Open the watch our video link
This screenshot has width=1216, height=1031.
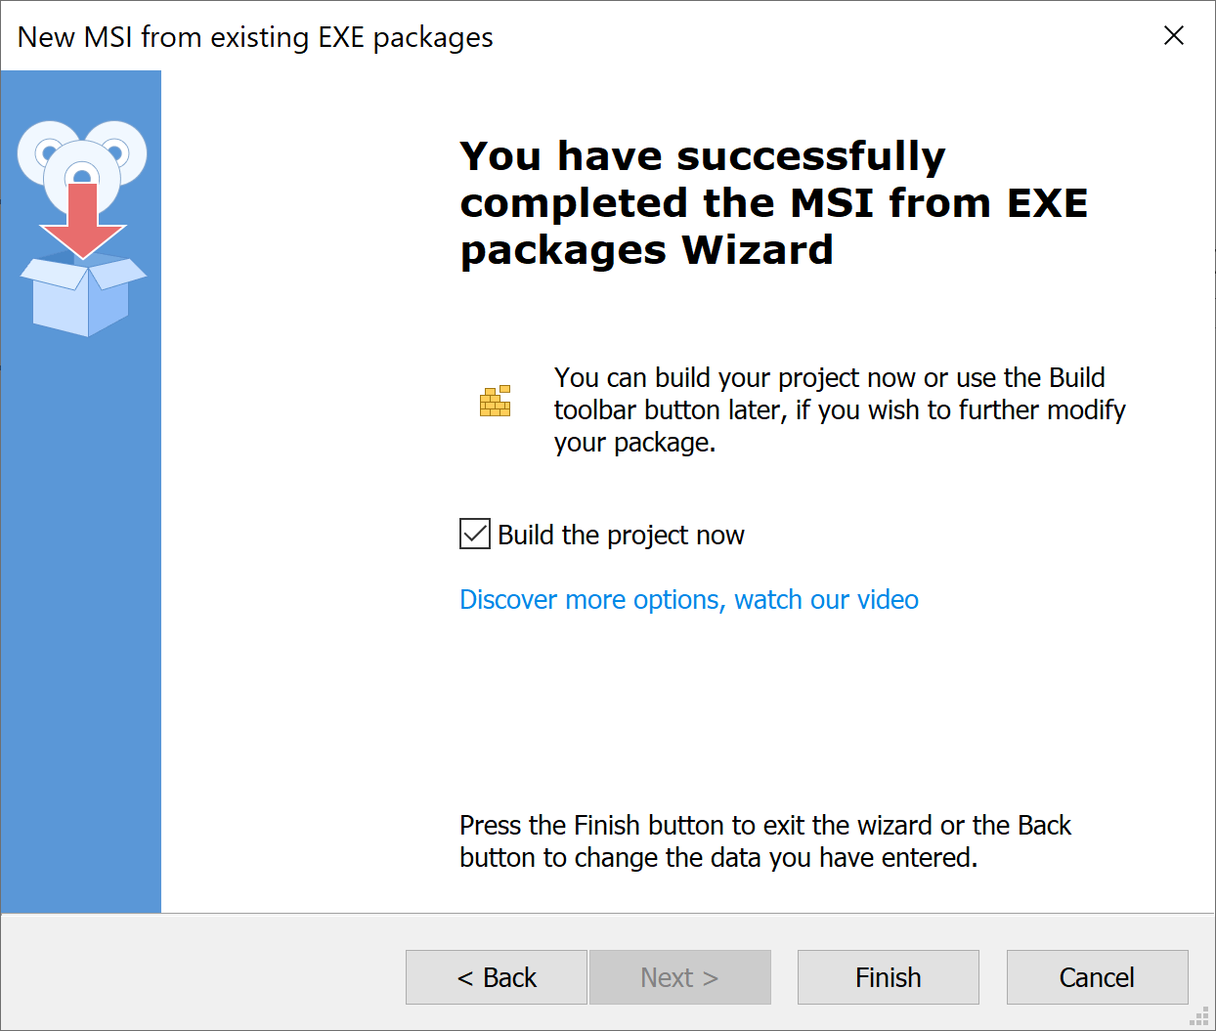(826, 599)
